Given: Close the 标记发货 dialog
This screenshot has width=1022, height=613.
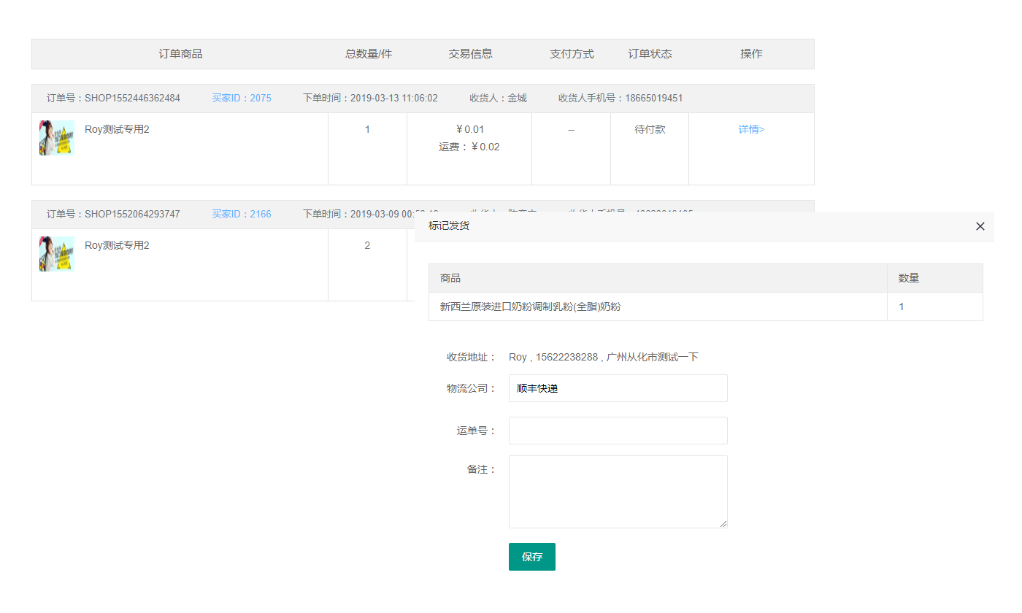Looking at the screenshot, I should click(x=980, y=226).
